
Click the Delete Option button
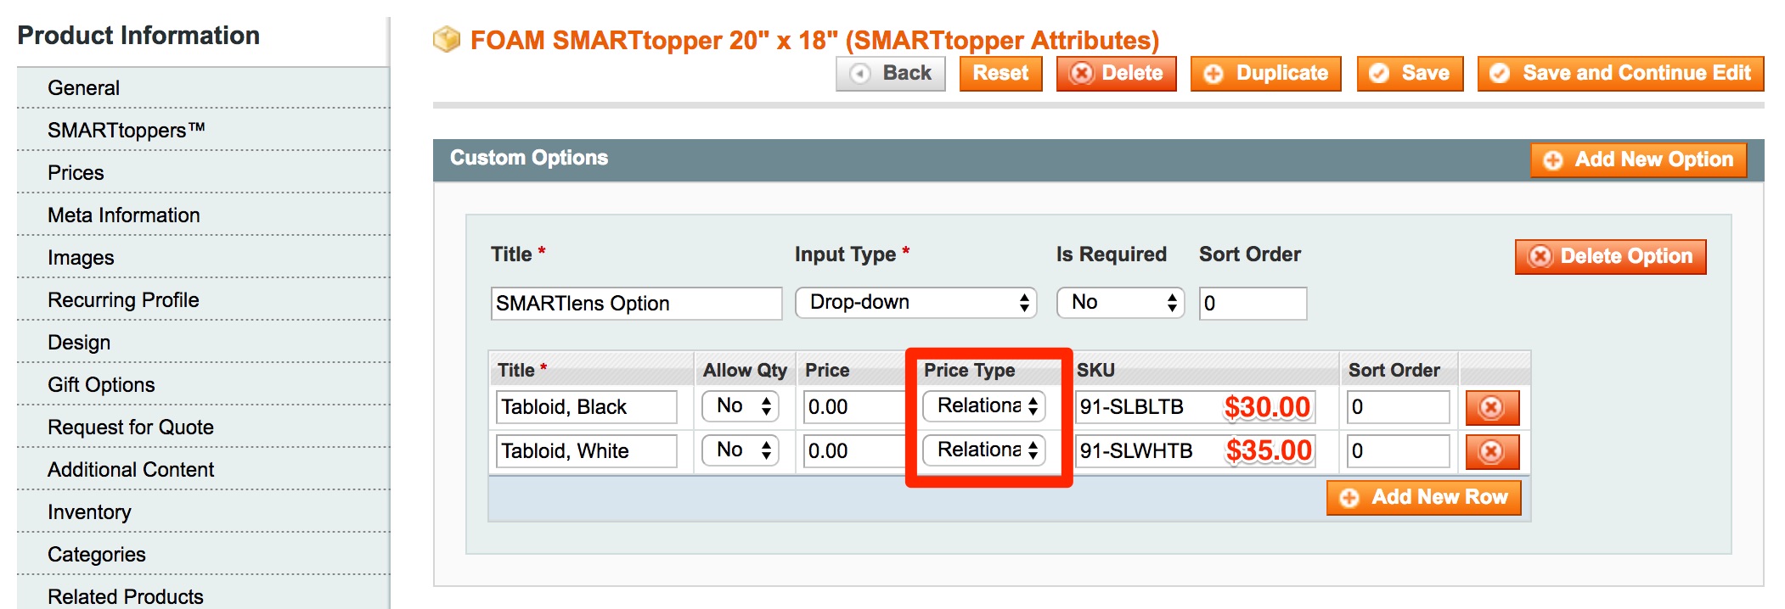(1610, 256)
